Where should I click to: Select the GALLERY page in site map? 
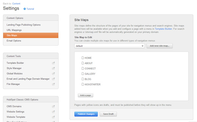(x=90, y=74)
